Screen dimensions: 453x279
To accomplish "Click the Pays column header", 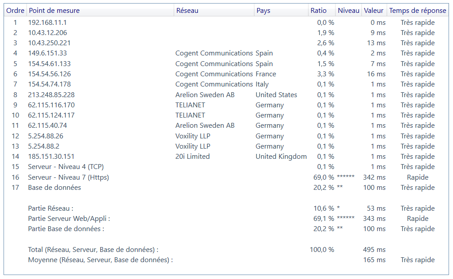I will click(281, 11).
